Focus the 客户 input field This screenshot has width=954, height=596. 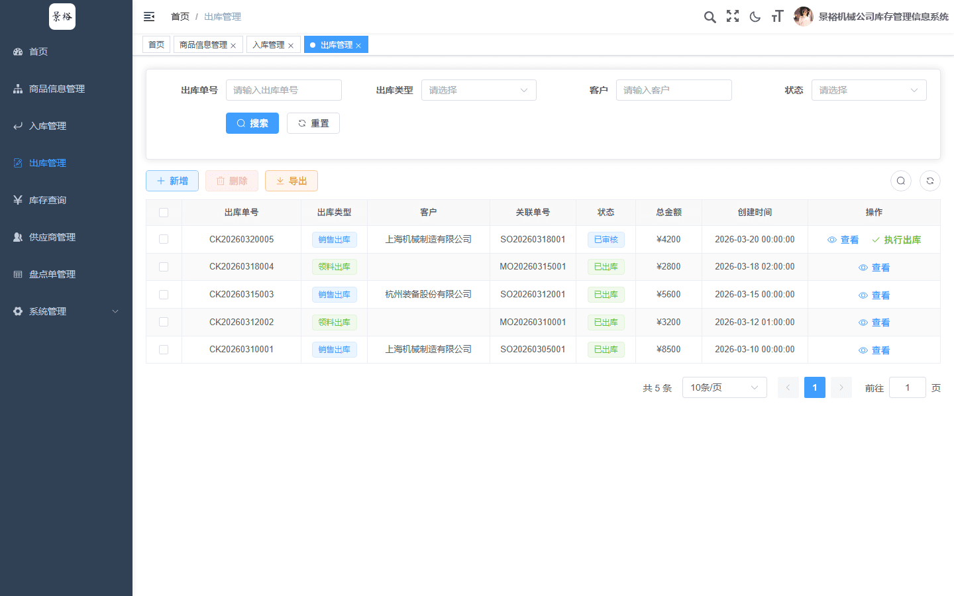[674, 90]
